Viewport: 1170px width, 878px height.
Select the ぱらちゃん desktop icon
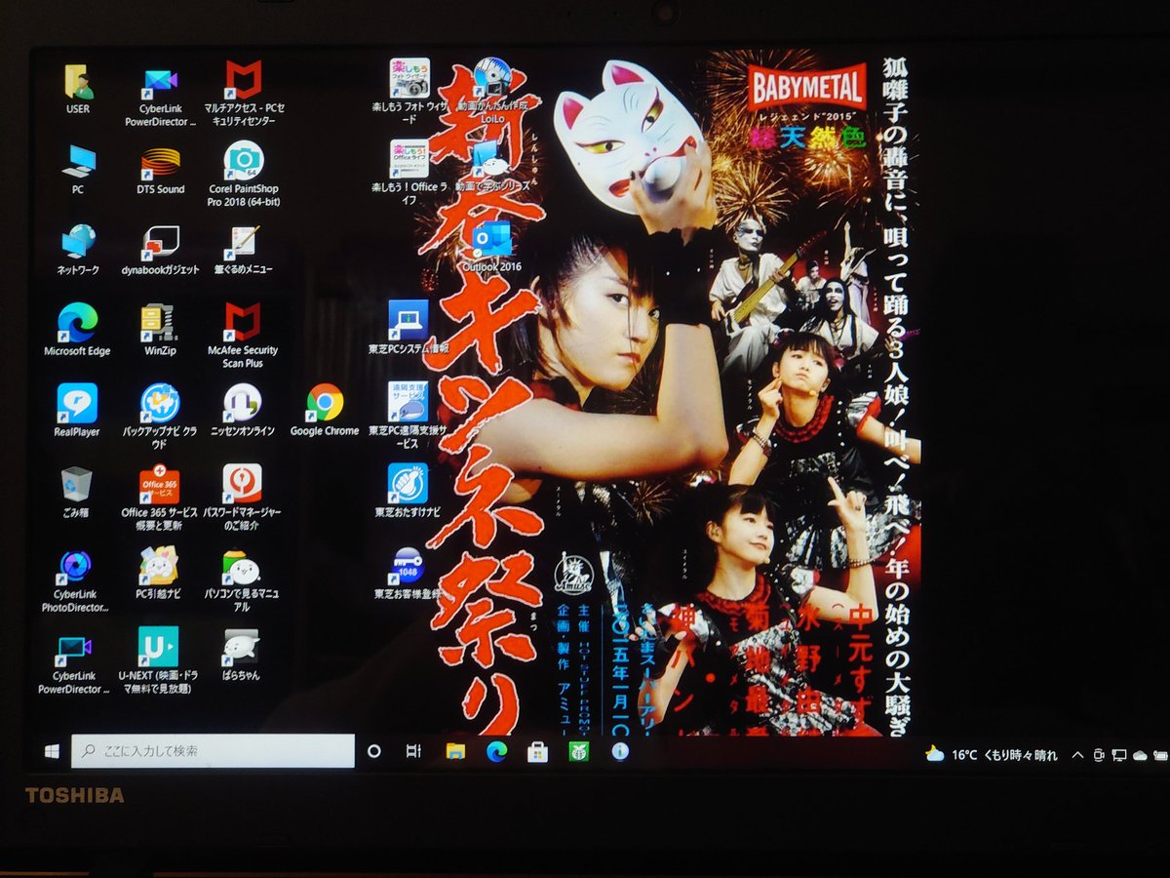[x=241, y=655]
